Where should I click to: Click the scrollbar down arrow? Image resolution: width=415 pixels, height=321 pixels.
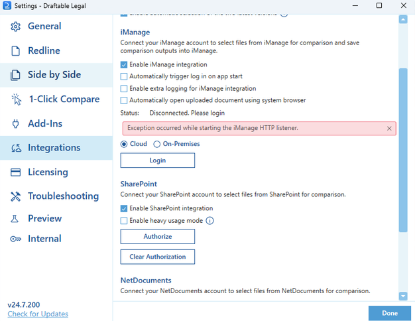pyautogui.click(x=403, y=296)
